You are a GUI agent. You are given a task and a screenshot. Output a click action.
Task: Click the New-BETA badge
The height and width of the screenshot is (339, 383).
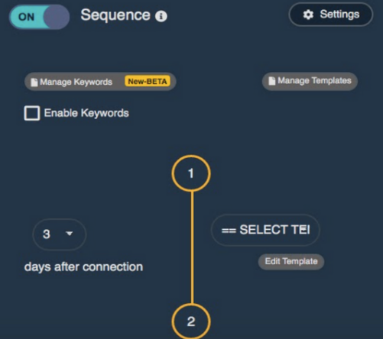click(x=147, y=82)
